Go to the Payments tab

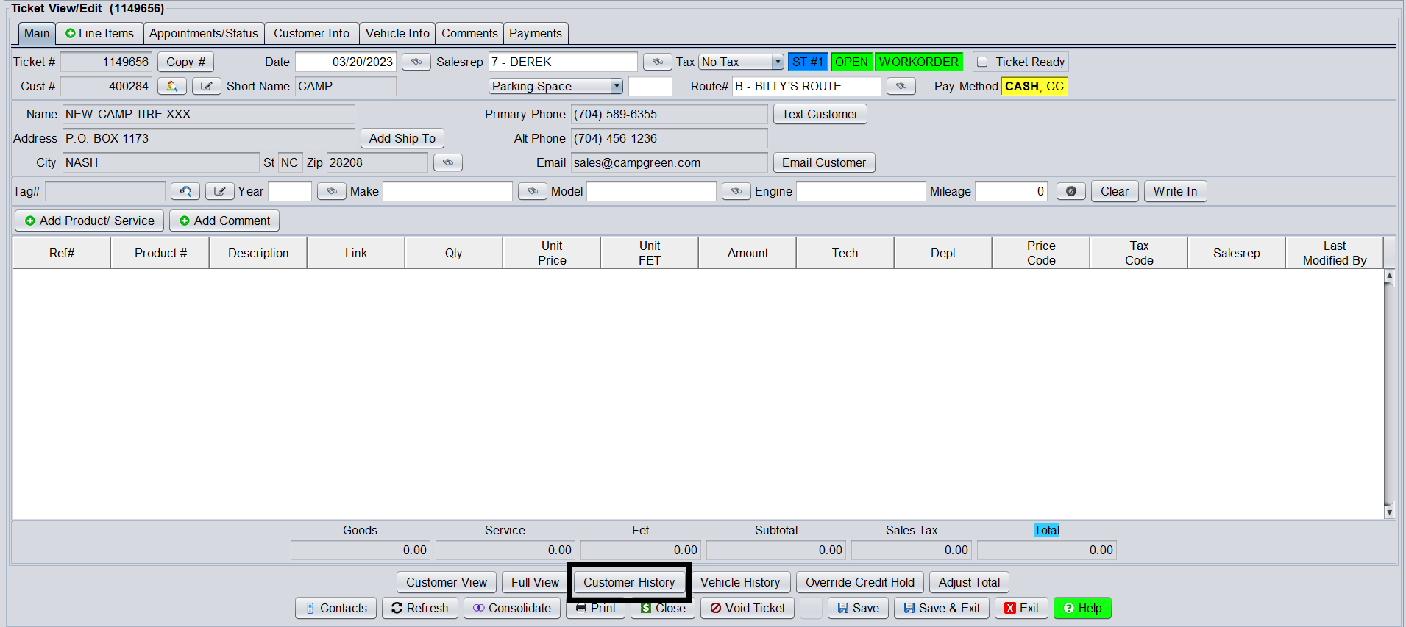(x=535, y=34)
